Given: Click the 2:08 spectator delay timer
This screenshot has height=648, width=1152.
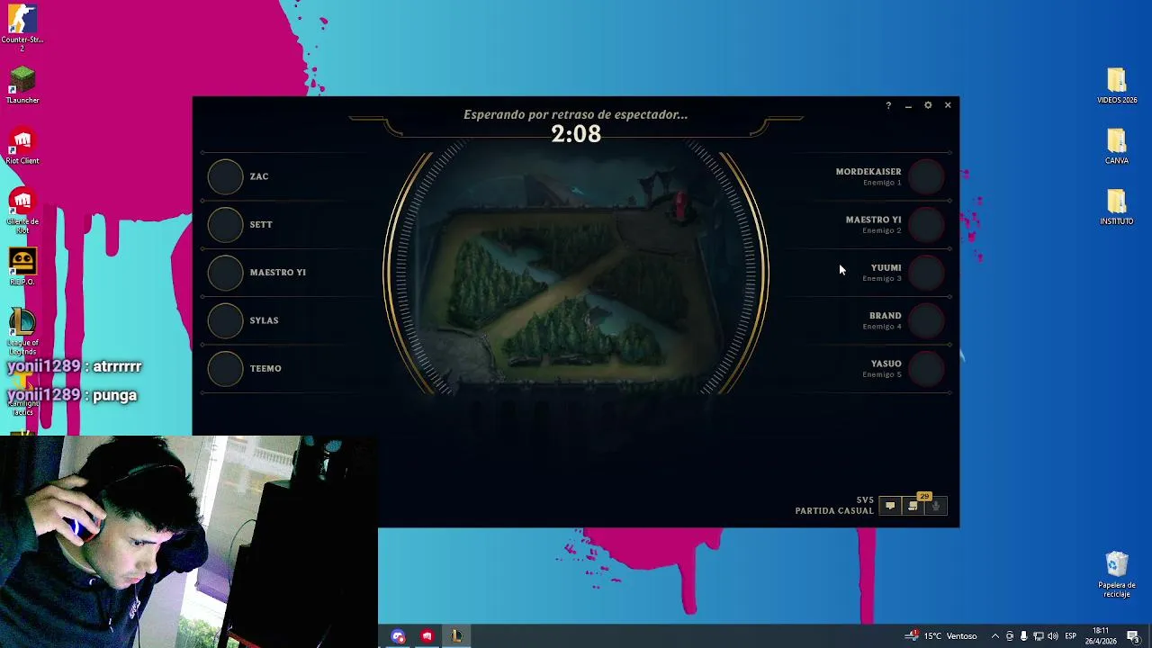Looking at the screenshot, I should (576, 134).
